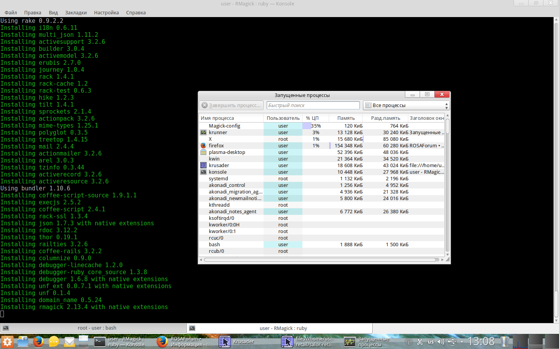Focus the Быстрый поиск search field
Image resolution: width=559 pixels, height=349 pixels.
[x=313, y=105]
